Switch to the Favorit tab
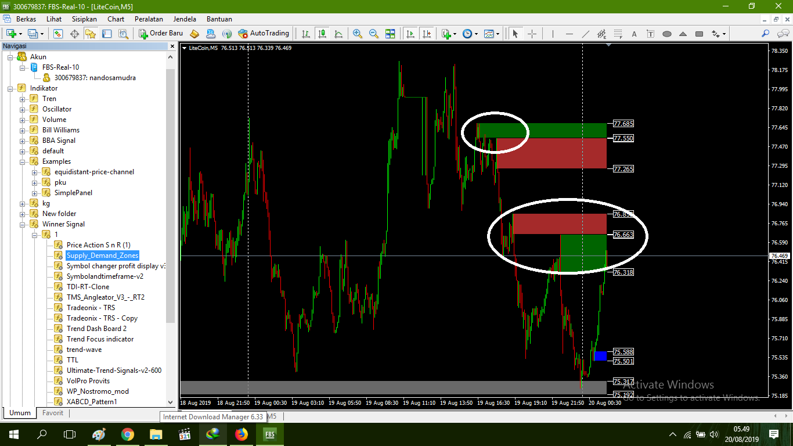 52,413
